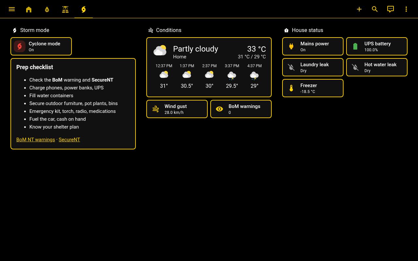The height and width of the screenshot is (261, 418).
Task: Open the search magnifier
Action: tap(375, 9)
